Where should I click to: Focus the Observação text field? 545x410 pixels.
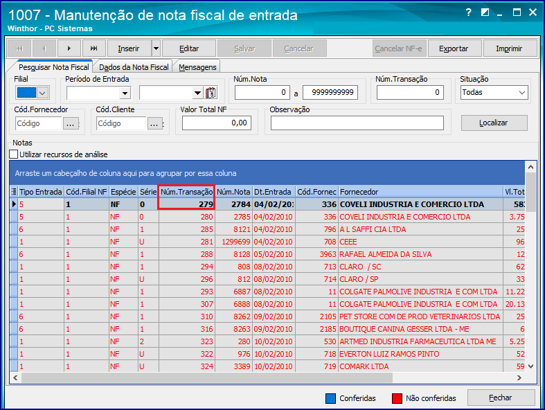click(357, 123)
